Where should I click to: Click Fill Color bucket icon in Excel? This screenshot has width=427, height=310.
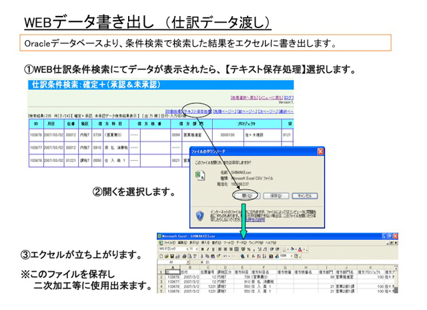[292, 249]
